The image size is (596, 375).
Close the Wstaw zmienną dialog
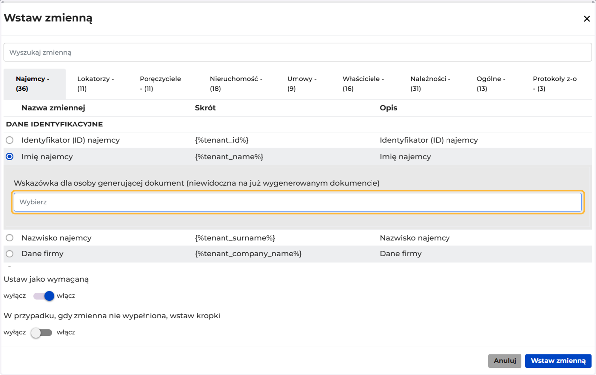[x=587, y=19]
